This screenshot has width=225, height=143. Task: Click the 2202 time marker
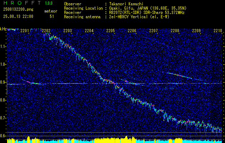point(46,30)
